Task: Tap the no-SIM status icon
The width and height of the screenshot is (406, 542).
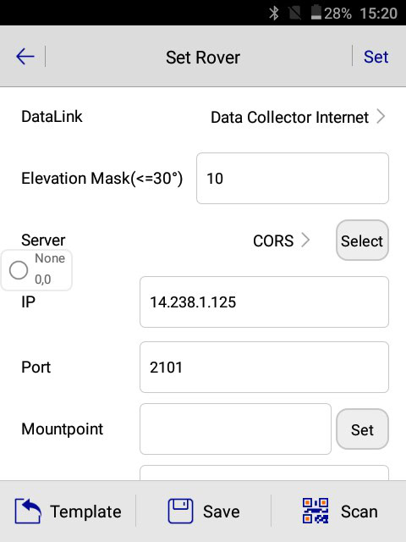Action: click(x=295, y=14)
